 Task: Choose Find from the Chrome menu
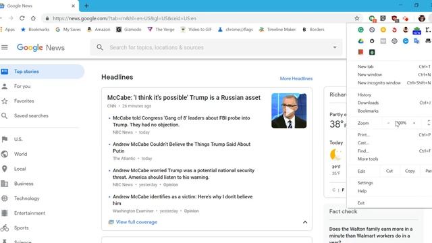[363, 151]
